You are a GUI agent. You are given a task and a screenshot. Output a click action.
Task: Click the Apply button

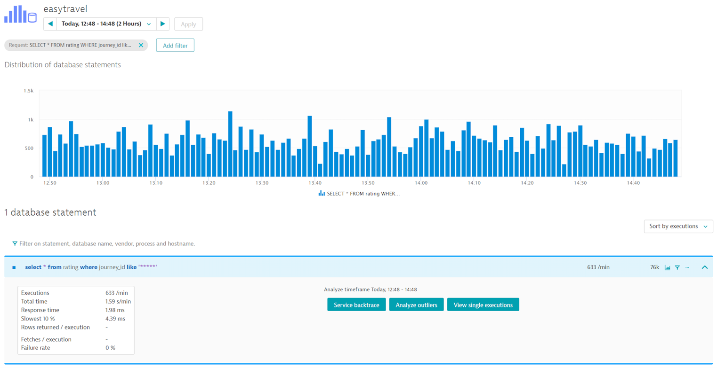[188, 24]
